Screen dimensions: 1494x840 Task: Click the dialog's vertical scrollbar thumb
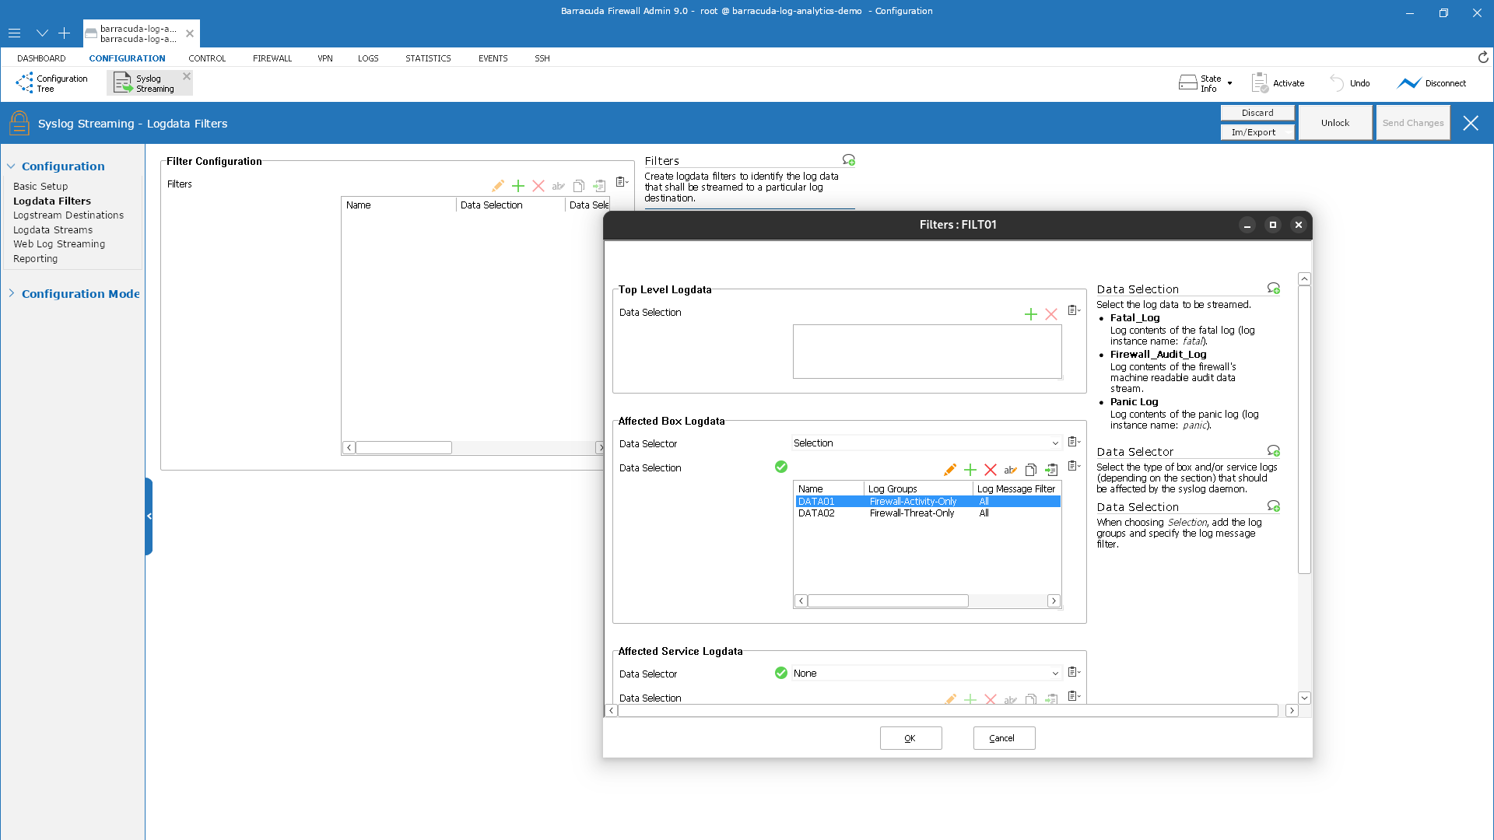click(1305, 430)
